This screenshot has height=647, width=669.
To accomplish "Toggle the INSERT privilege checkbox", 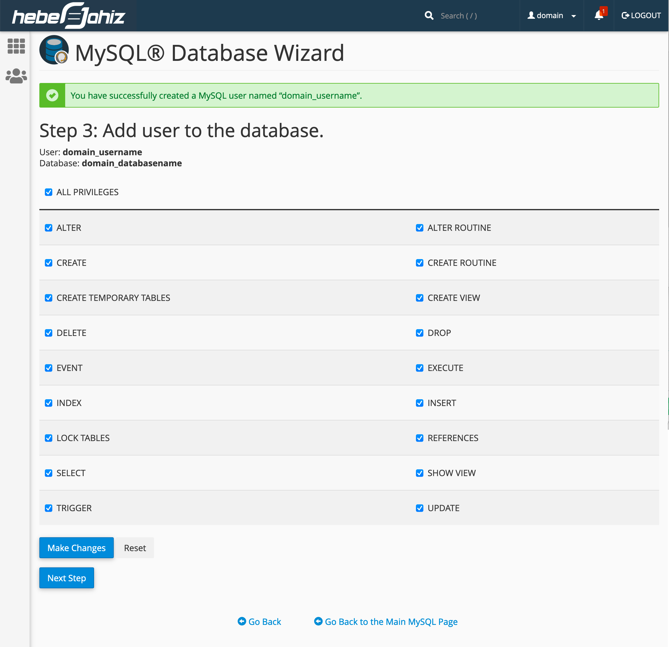I will [419, 403].
